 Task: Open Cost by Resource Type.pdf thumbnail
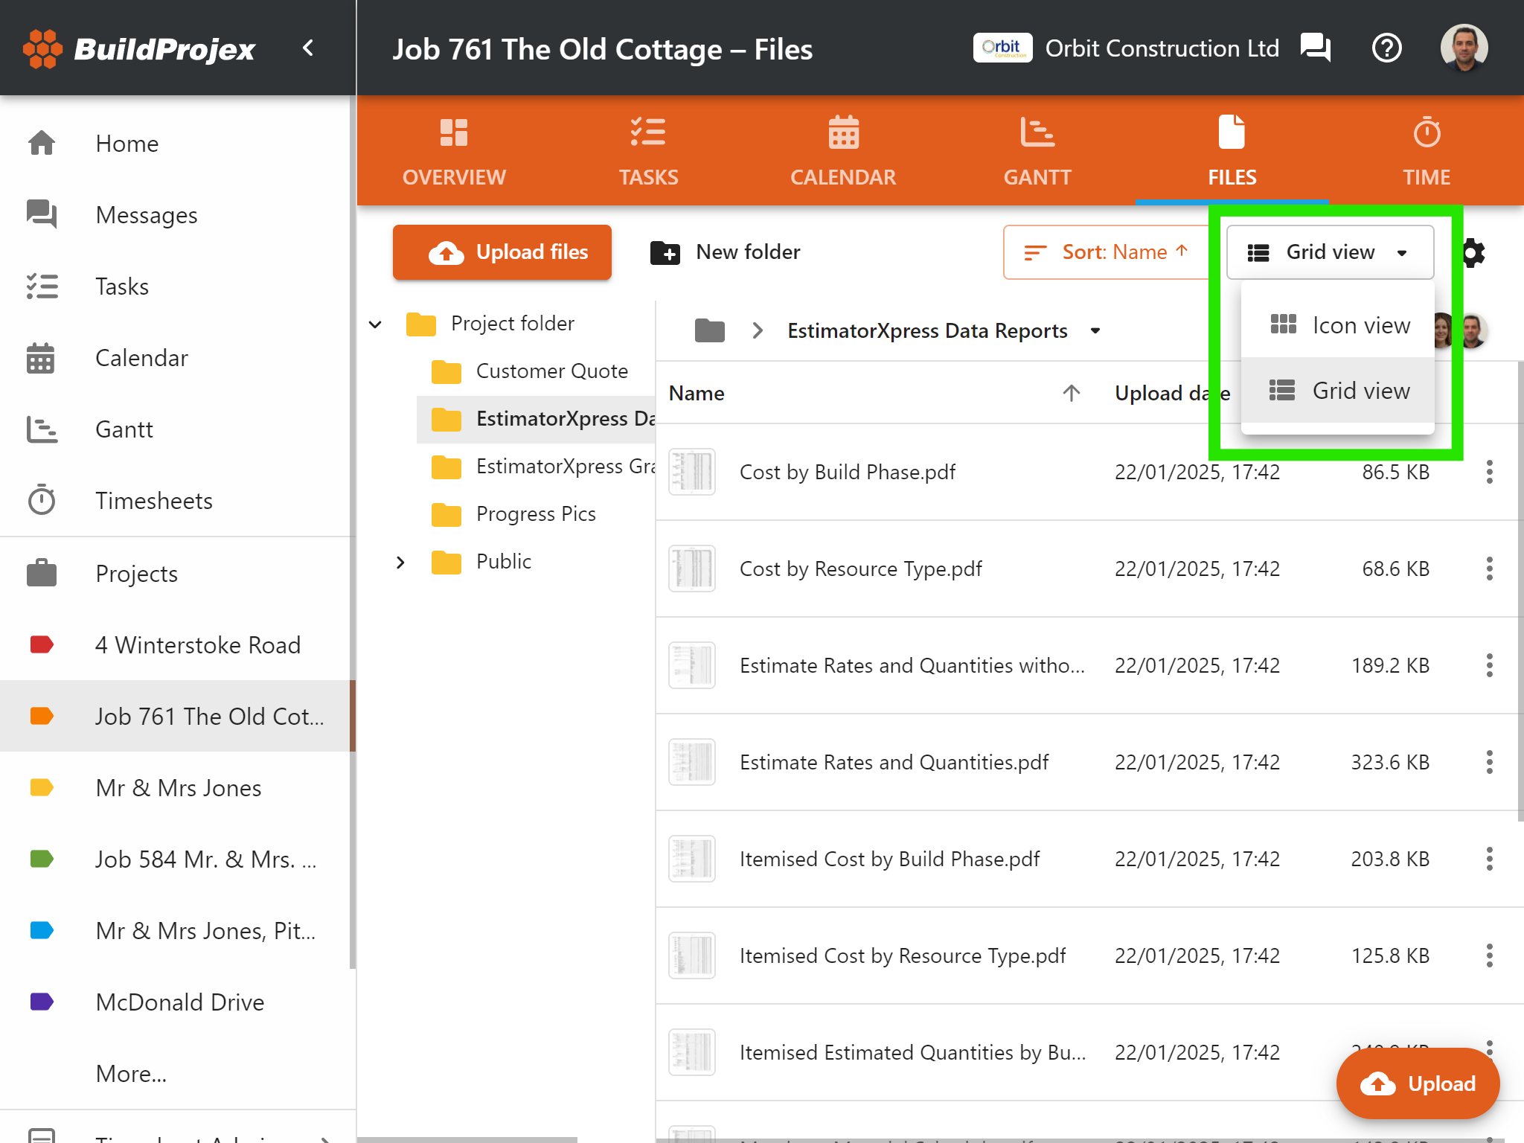click(691, 569)
